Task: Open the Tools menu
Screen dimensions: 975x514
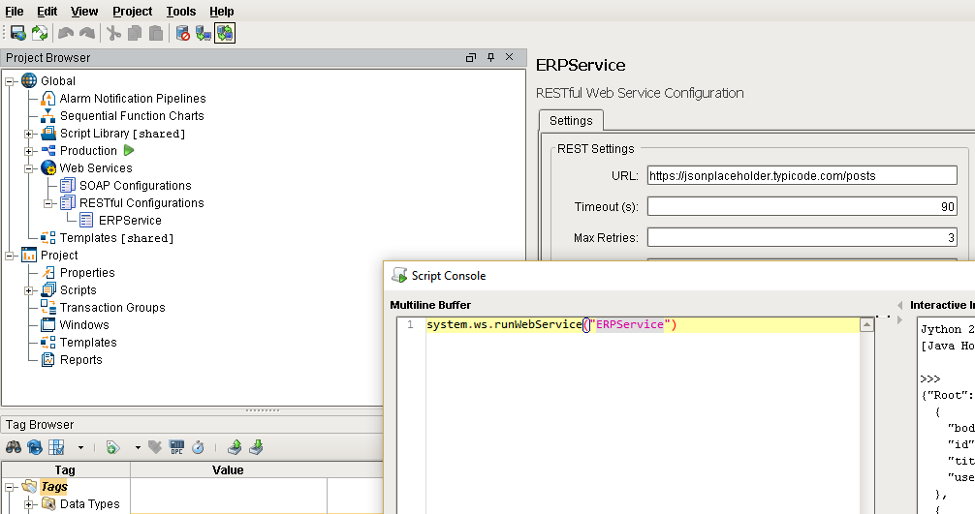Action: coord(181,12)
